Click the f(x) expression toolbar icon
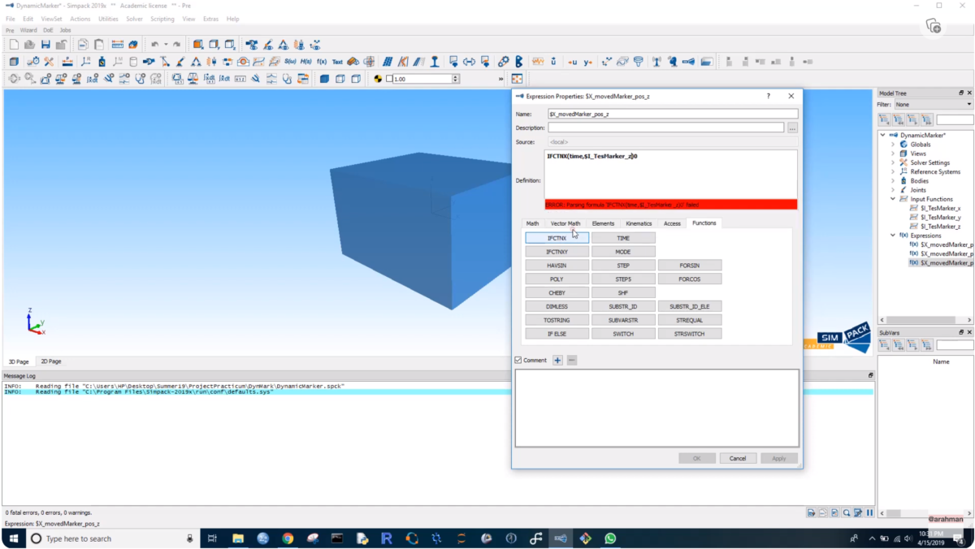 (322, 62)
